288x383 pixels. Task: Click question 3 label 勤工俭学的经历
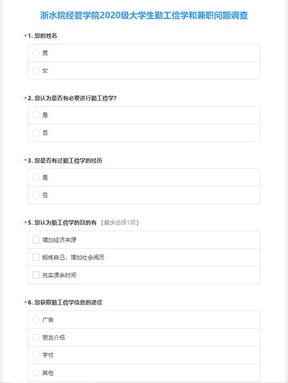click(65, 160)
